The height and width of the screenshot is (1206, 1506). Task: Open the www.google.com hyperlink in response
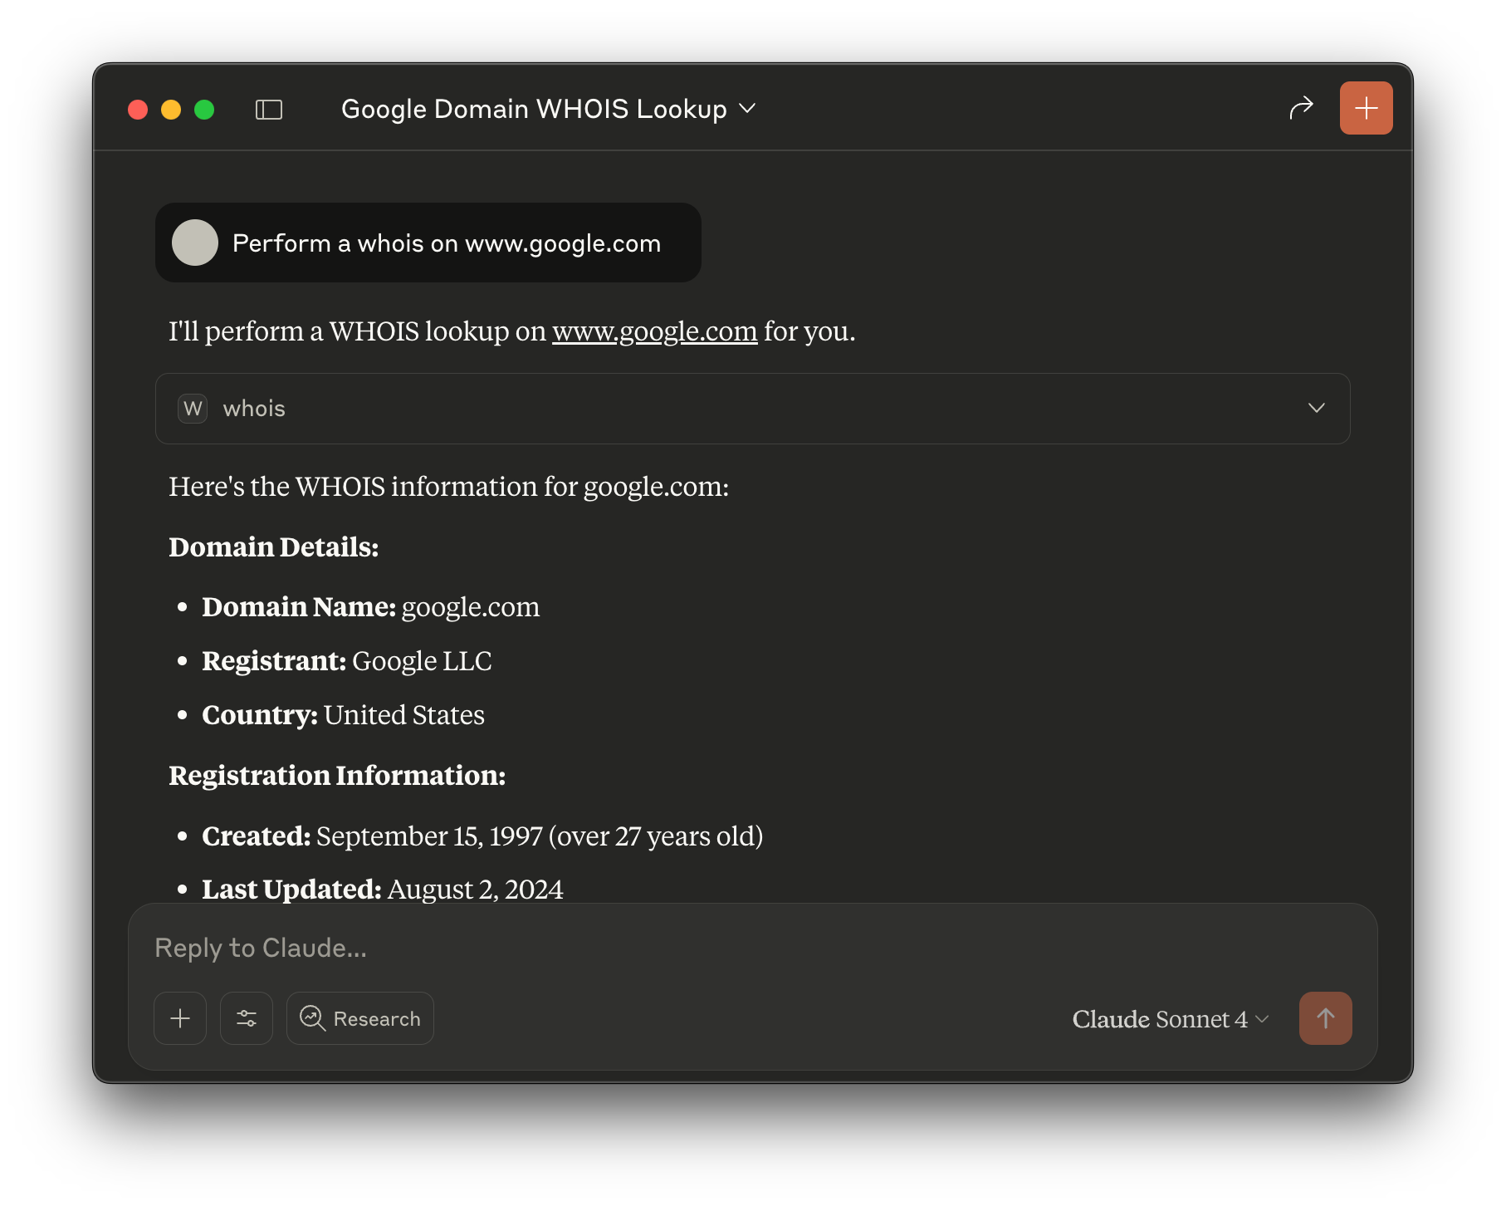[x=654, y=331]
